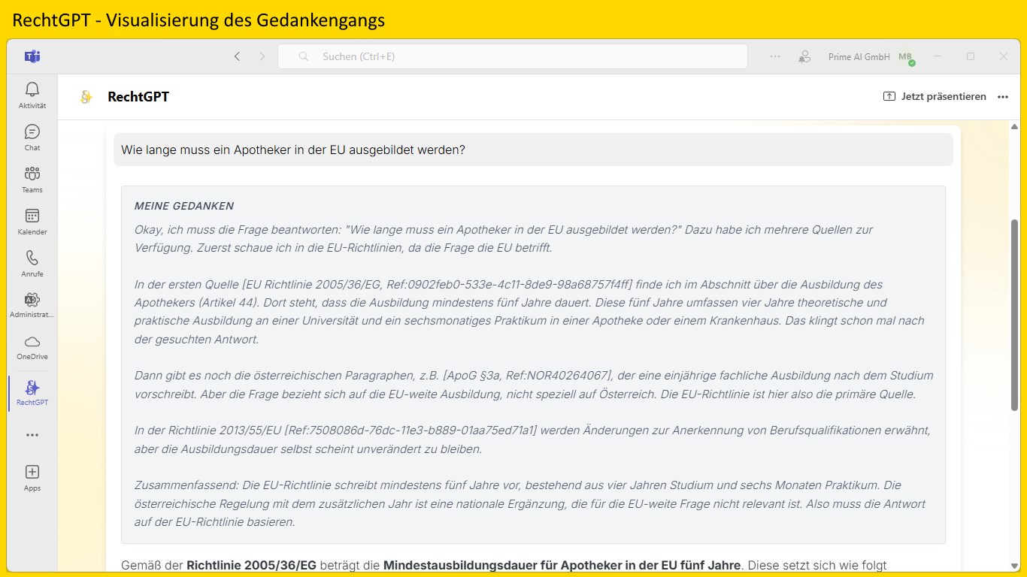Open the Kalender icon
Image resolution: width=1027 pixels, height=577 pixels.
32,216
